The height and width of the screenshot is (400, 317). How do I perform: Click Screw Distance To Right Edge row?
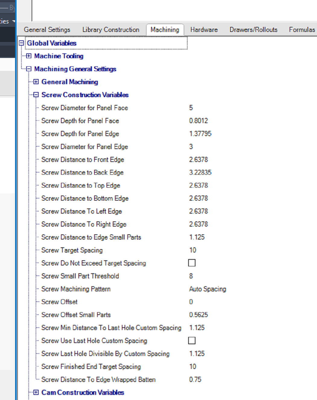click(84, 224)
